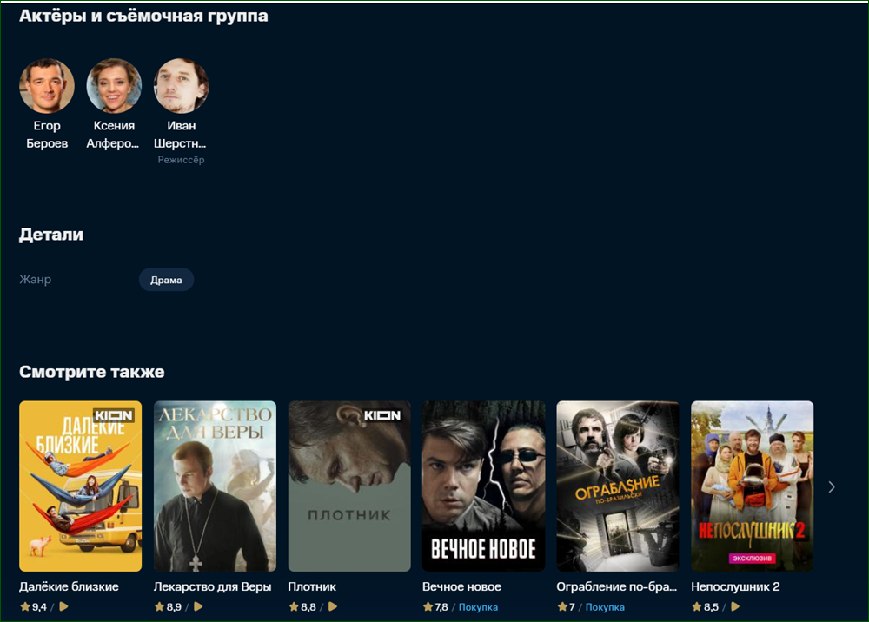Click the Актёры и съёмочная группа heading
Viewport: 869px width, 622px height.
[x=143, y=16]
